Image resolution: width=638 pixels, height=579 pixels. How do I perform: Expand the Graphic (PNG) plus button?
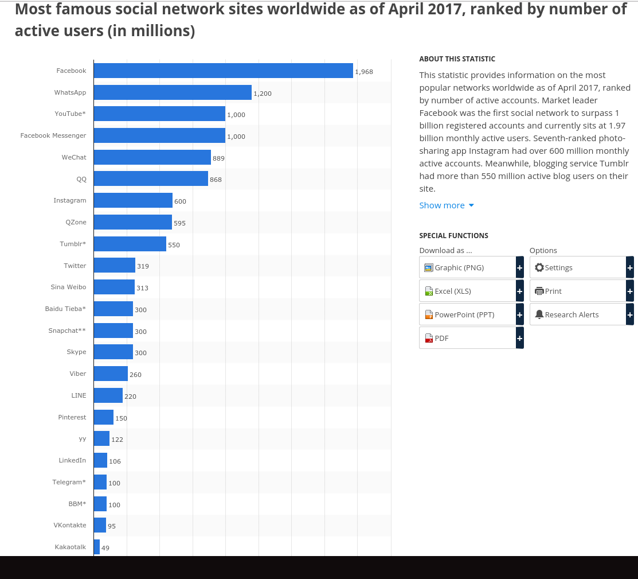tap(519, 267)
